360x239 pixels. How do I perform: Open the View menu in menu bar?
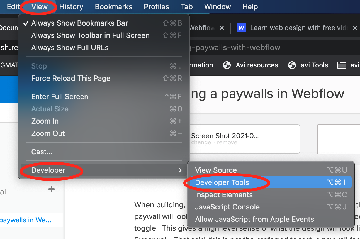(x=39, y=7)
